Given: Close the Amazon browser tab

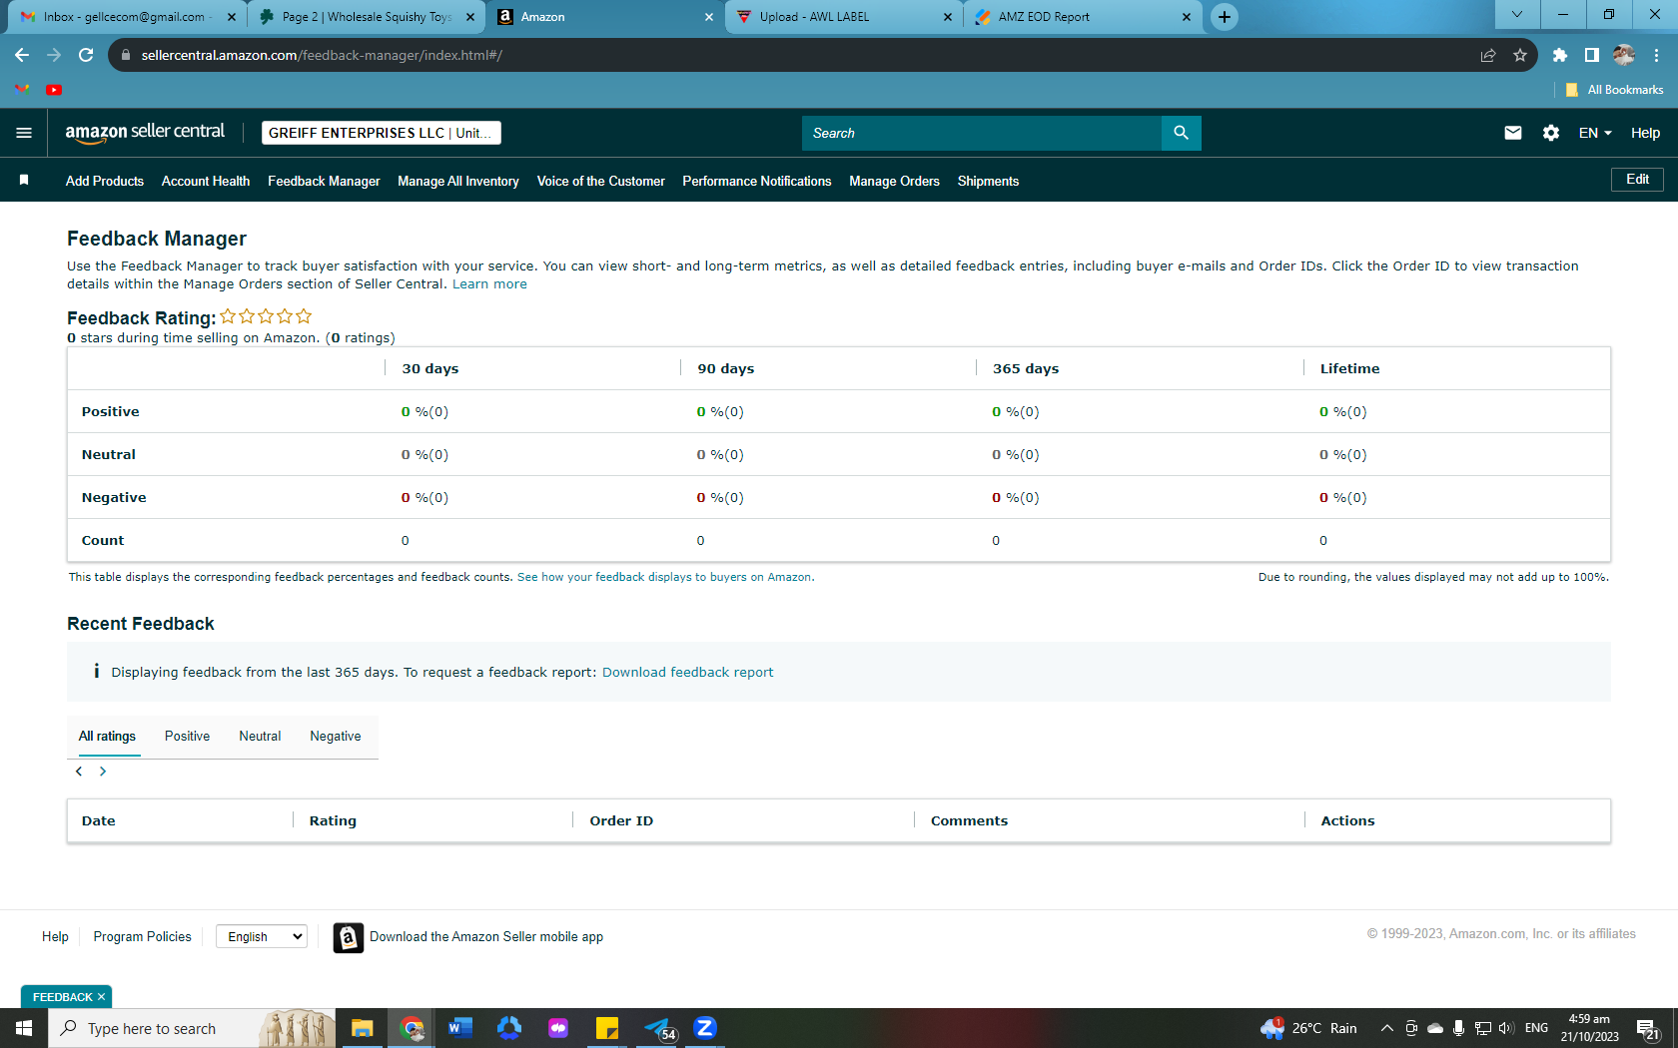Looking at the screenshot, I should point(709,17).
